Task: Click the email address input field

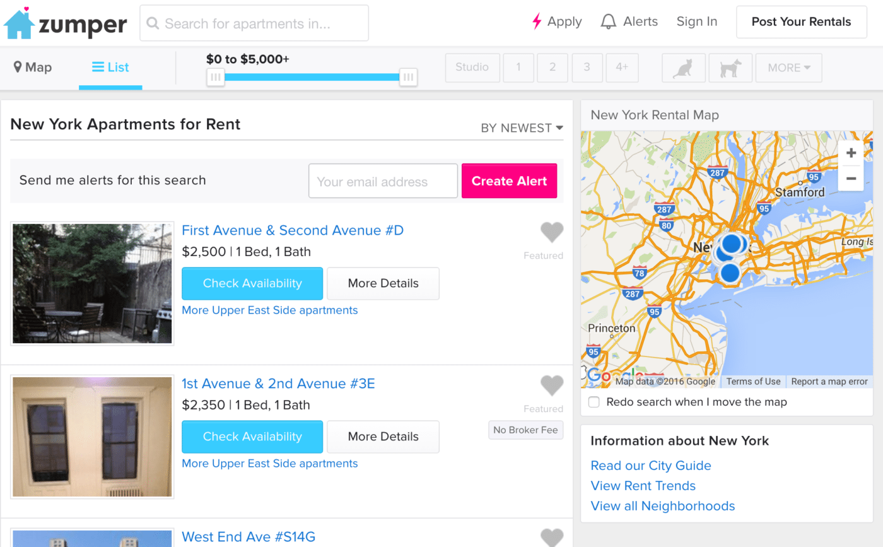Action: [383, 181]
